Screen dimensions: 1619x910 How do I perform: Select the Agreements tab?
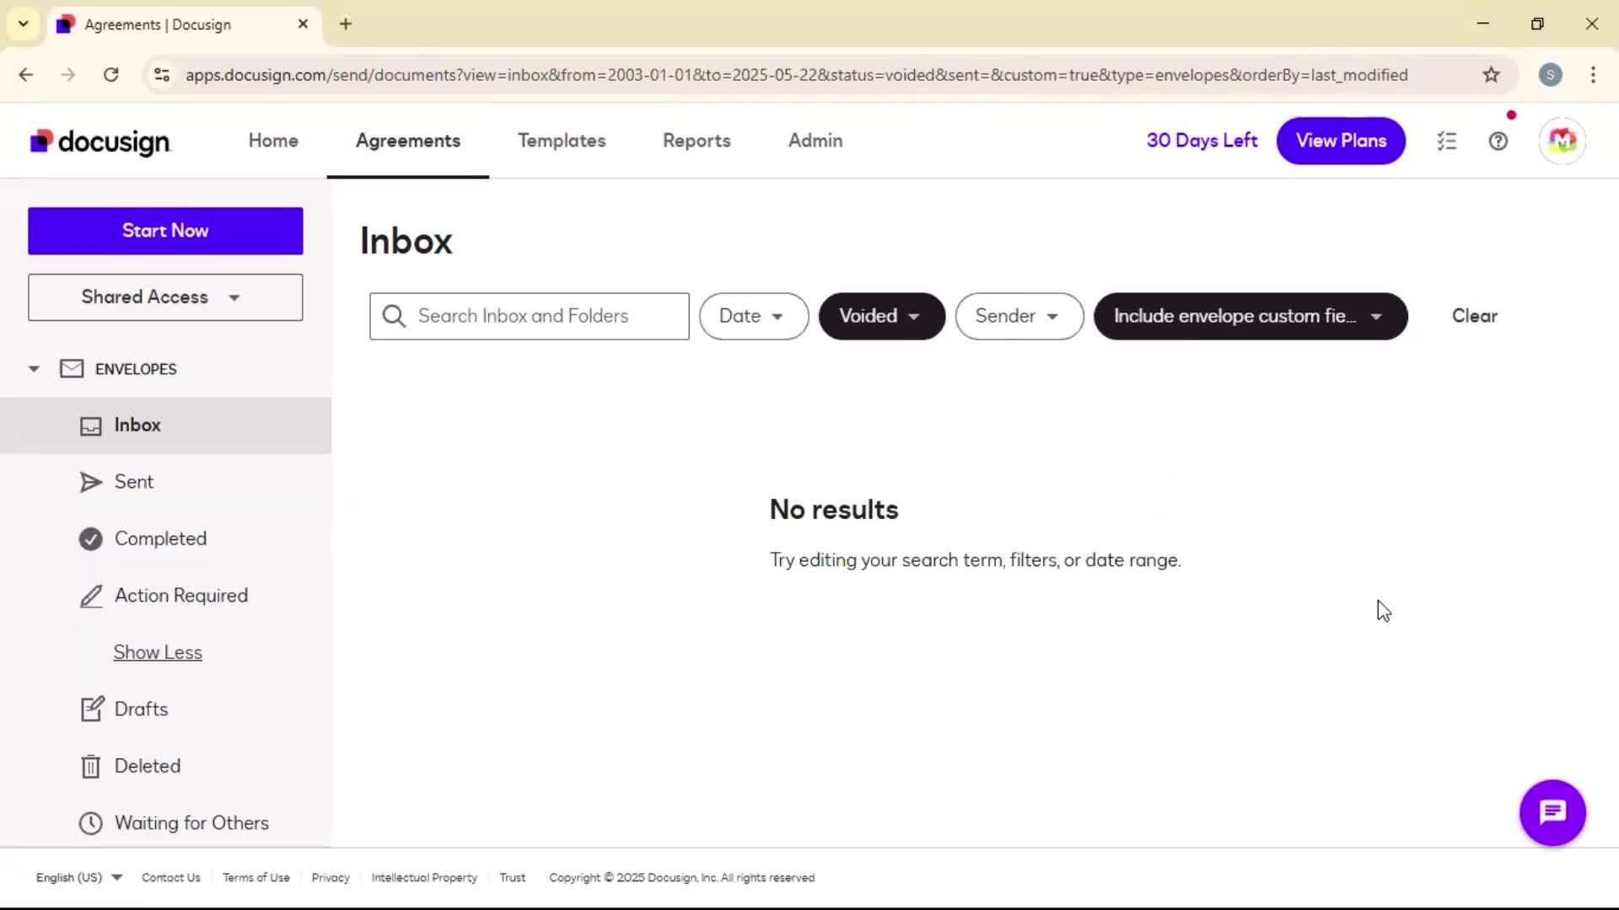pos(407,141)
